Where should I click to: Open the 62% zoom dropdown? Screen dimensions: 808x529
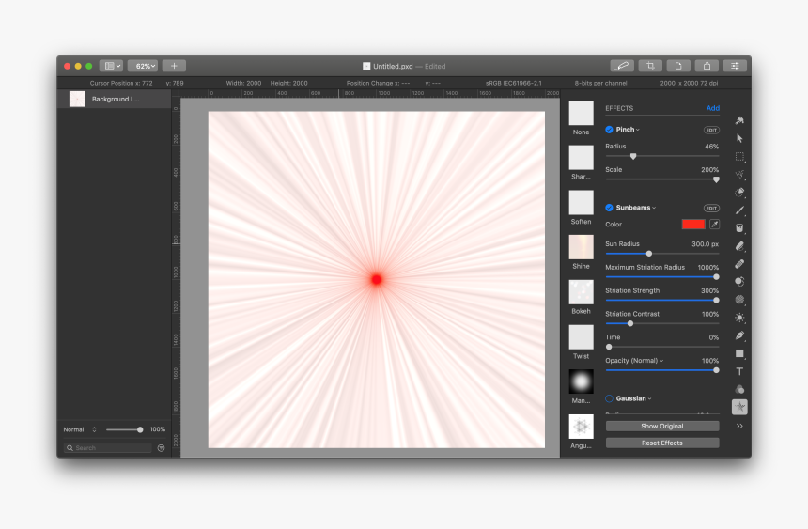click(143, 66)
